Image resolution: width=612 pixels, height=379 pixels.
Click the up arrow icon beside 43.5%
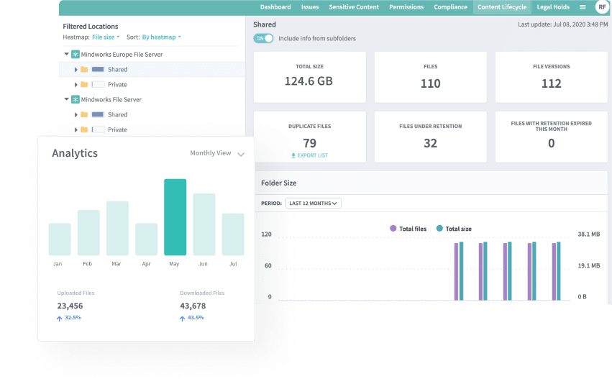[182, 319]
